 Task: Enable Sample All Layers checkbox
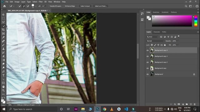click(48, 6)
